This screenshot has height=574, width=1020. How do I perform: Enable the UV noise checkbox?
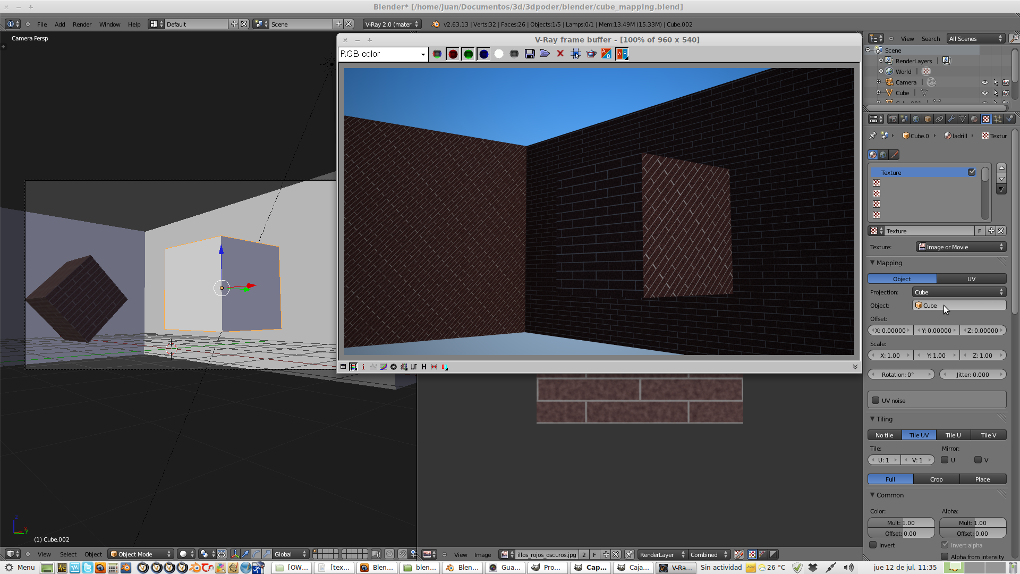tap(875, 400)
